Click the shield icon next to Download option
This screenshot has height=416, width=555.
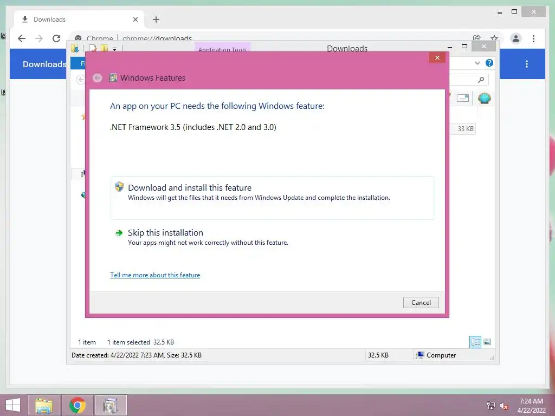pyautogui.click(x=119, y=187)
